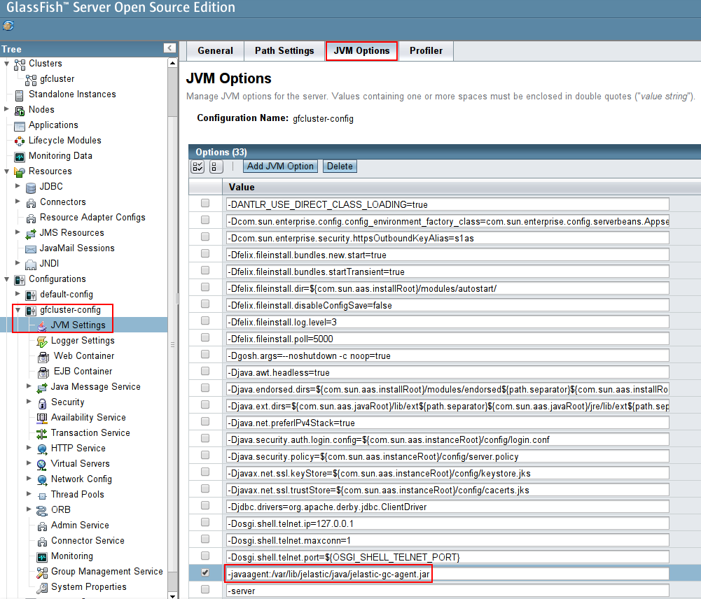Screen dimensions: 701x599
Task: Uncheck the -javaagent jelastic-gc-agent.jar option
Action: pos(205,573)
